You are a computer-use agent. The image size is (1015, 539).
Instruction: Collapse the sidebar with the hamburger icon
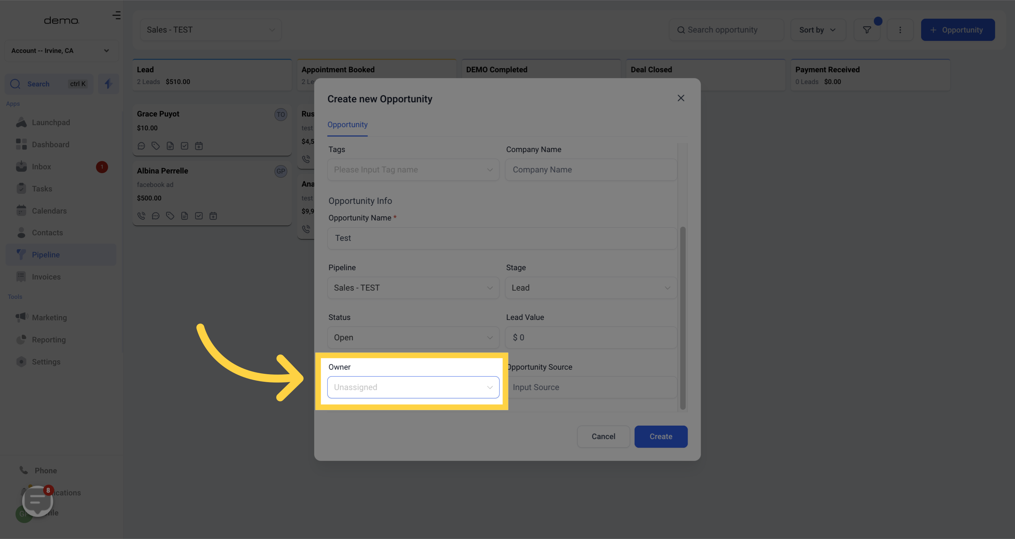(116, 16)
